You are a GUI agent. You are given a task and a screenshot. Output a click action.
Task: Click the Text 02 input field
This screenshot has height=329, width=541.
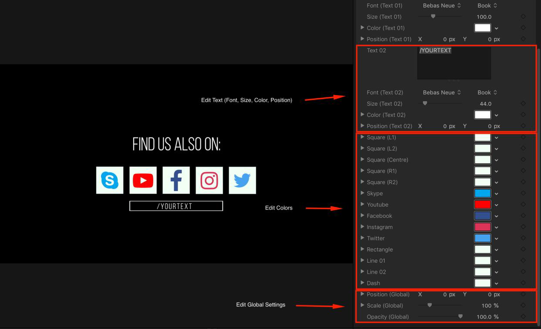coord(454,63)
